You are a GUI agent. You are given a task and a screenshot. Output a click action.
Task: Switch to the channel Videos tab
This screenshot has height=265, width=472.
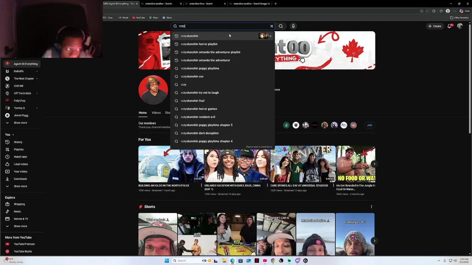[x=156, y=113]
